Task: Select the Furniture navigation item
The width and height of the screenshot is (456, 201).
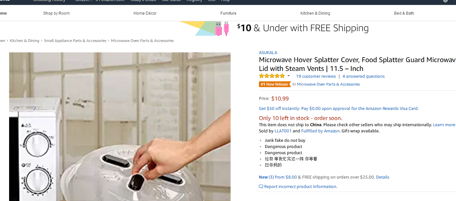Action: 228,13
